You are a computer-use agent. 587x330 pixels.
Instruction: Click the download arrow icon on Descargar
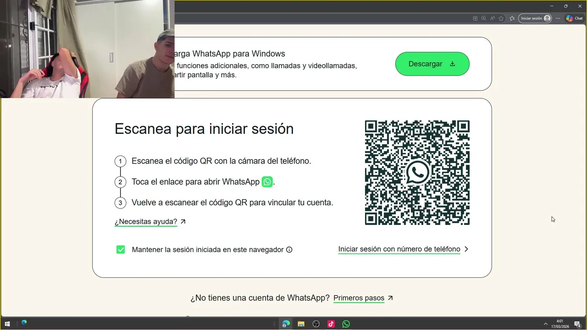(x=452, y=64)
